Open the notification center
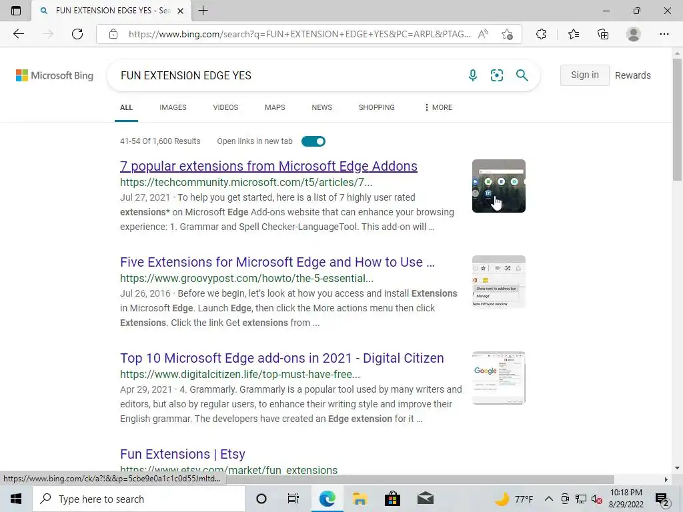 [x=662, y=499]
